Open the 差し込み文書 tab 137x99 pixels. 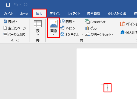tap(117, 13)
